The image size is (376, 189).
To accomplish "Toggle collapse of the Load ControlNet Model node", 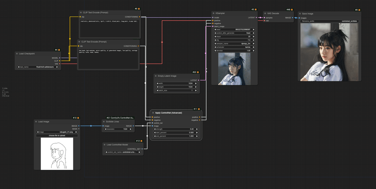I will [x=104, y=145].
